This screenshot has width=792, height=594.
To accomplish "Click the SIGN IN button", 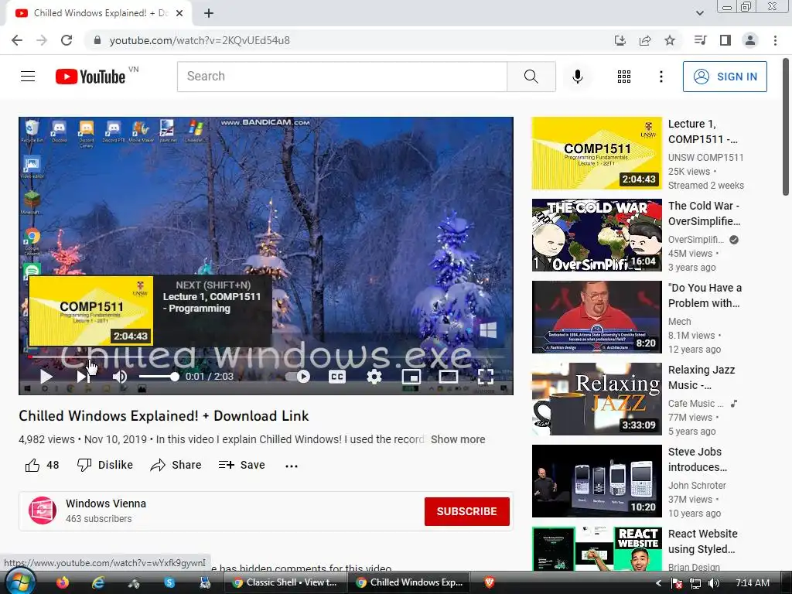I will point(724,77).
